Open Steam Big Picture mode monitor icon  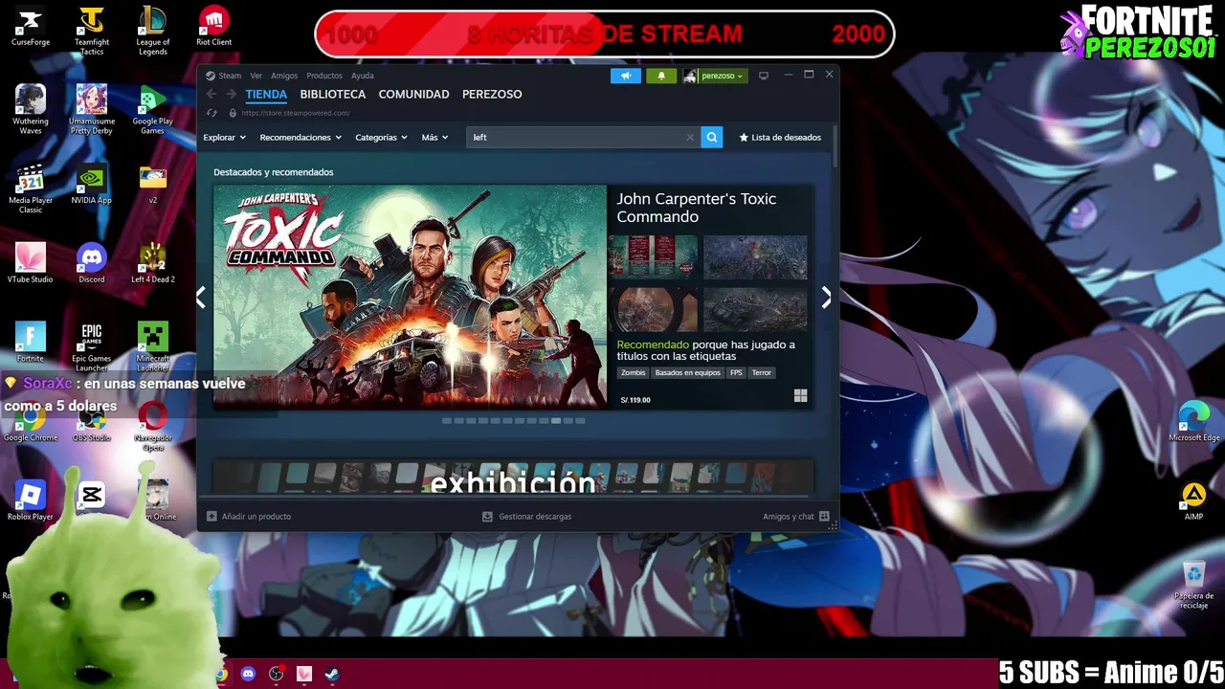click(764, 76)
